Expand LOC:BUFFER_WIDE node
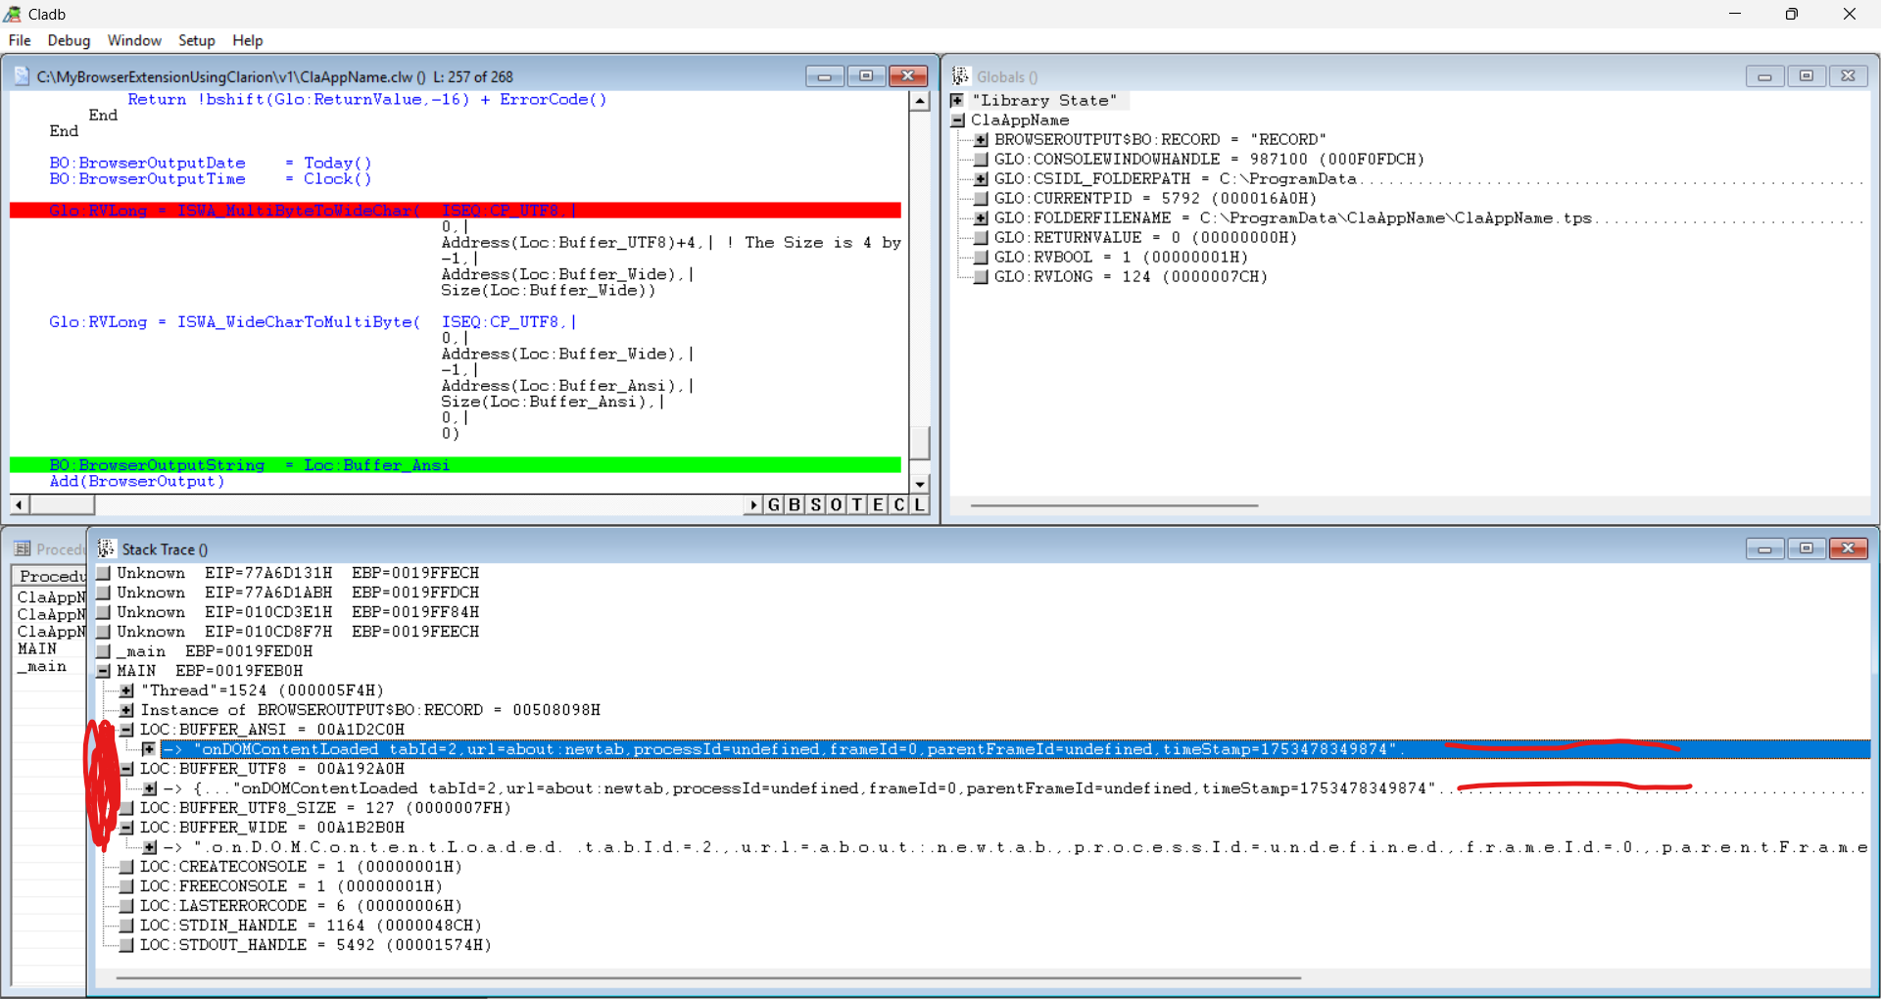This screenshot has height=999, width=1881. [126, 828]
